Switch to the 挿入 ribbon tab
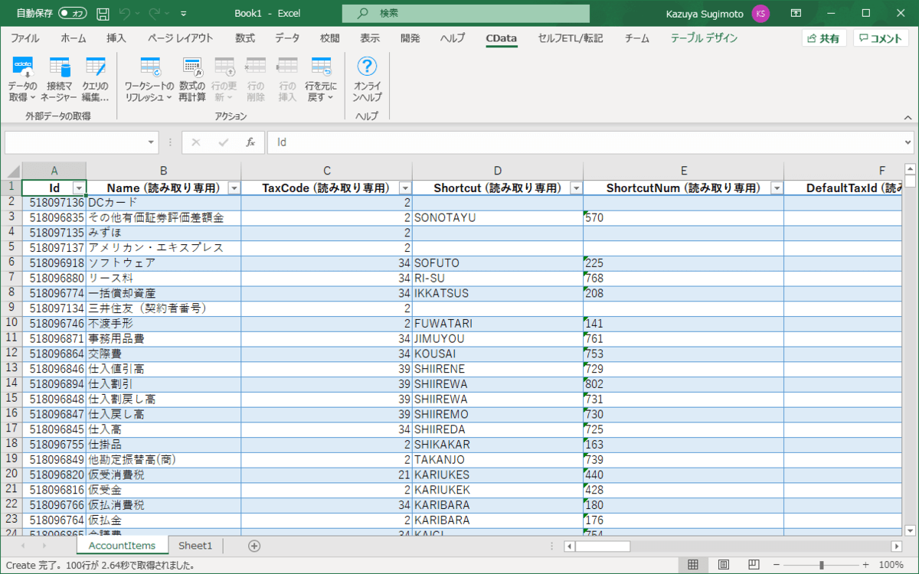Screen dimensions: 919x574 pyautogui.click(x=116, y=38)
